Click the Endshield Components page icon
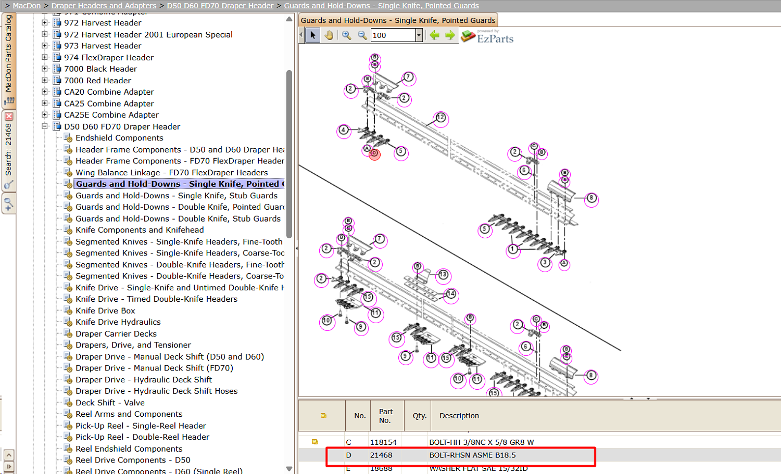 [68, 138]
